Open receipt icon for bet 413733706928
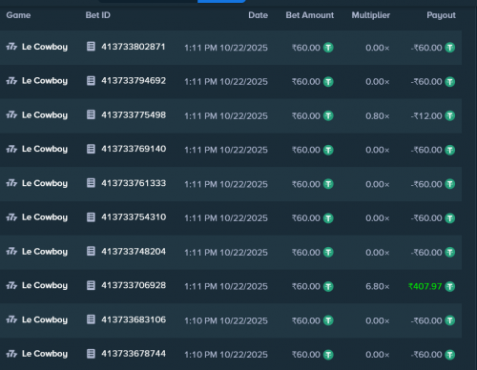This screenshot has width=477, height=370. point(91,285)
